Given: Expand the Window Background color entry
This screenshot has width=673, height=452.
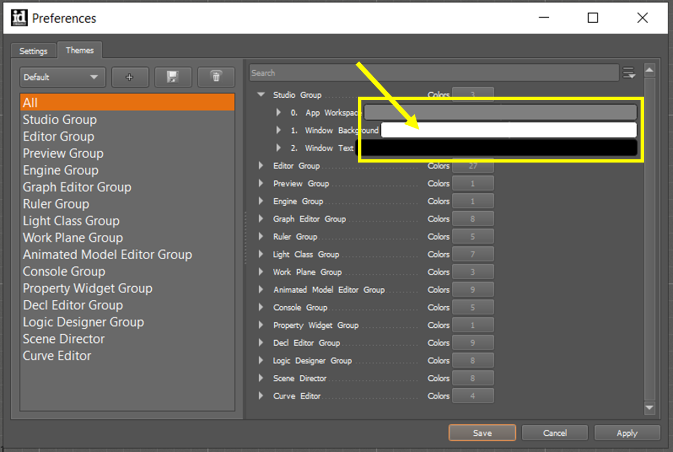Looking at the screenshot, I should pyautogui.click(x=279, y=130).
